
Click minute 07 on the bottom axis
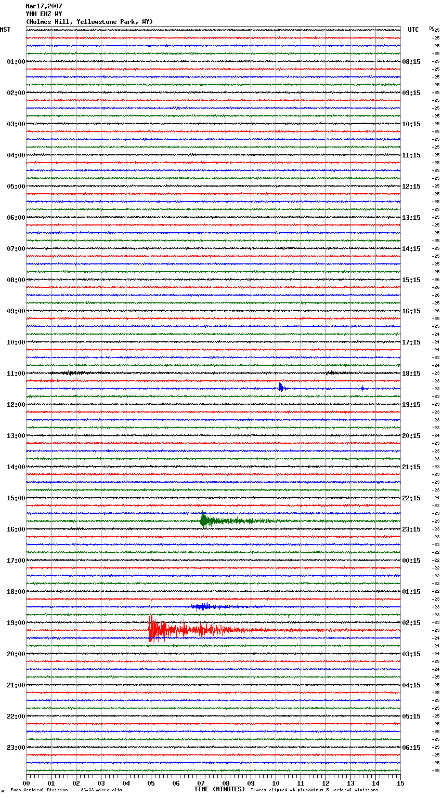click(201, 783)
